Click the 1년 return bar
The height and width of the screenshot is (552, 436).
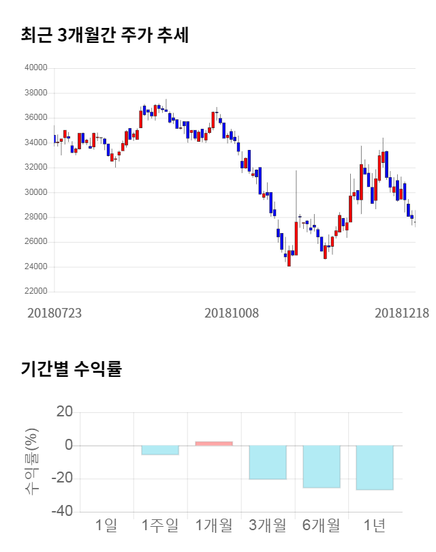375,467
